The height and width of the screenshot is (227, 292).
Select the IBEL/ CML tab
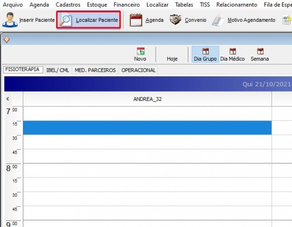(x=57, y=70)
